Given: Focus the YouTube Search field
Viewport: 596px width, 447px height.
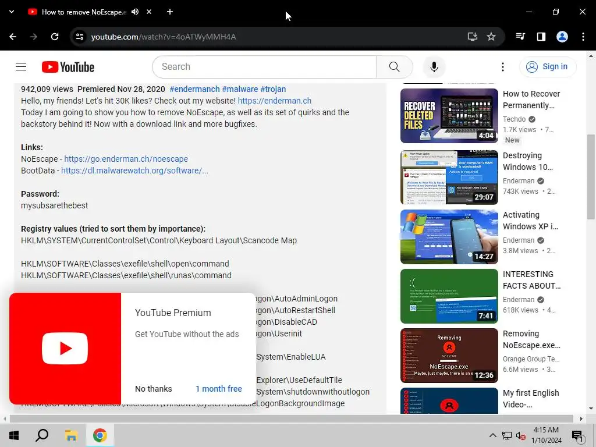Looking at the screenshot, I should coord(265,67).
